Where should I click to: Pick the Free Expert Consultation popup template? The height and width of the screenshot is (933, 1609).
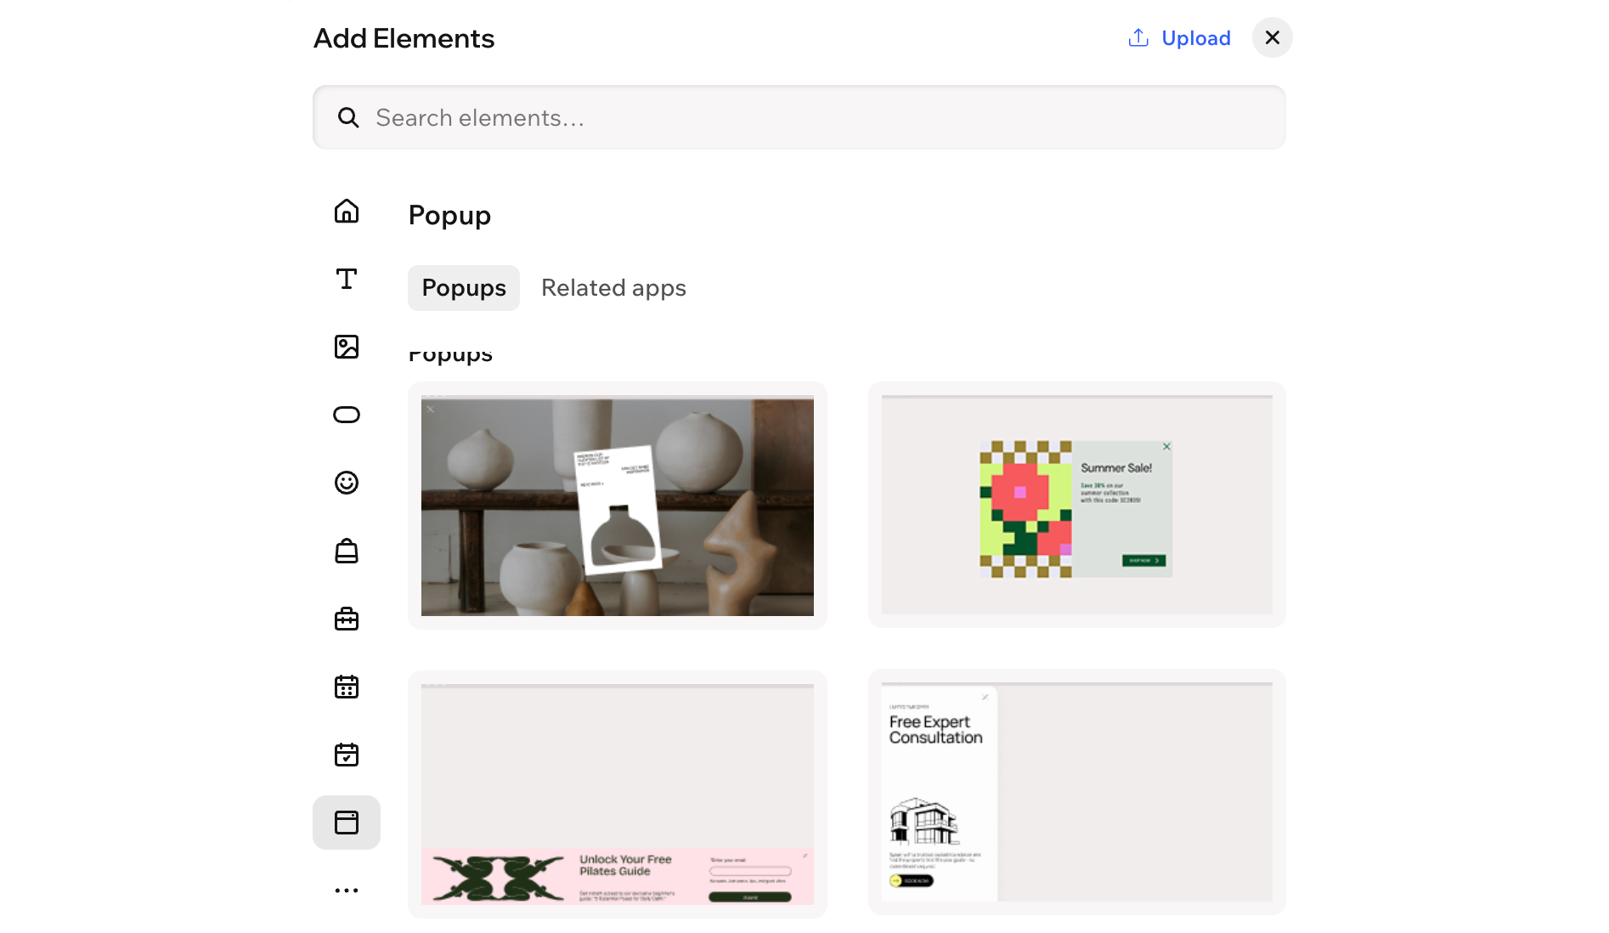pos(1077,792)
